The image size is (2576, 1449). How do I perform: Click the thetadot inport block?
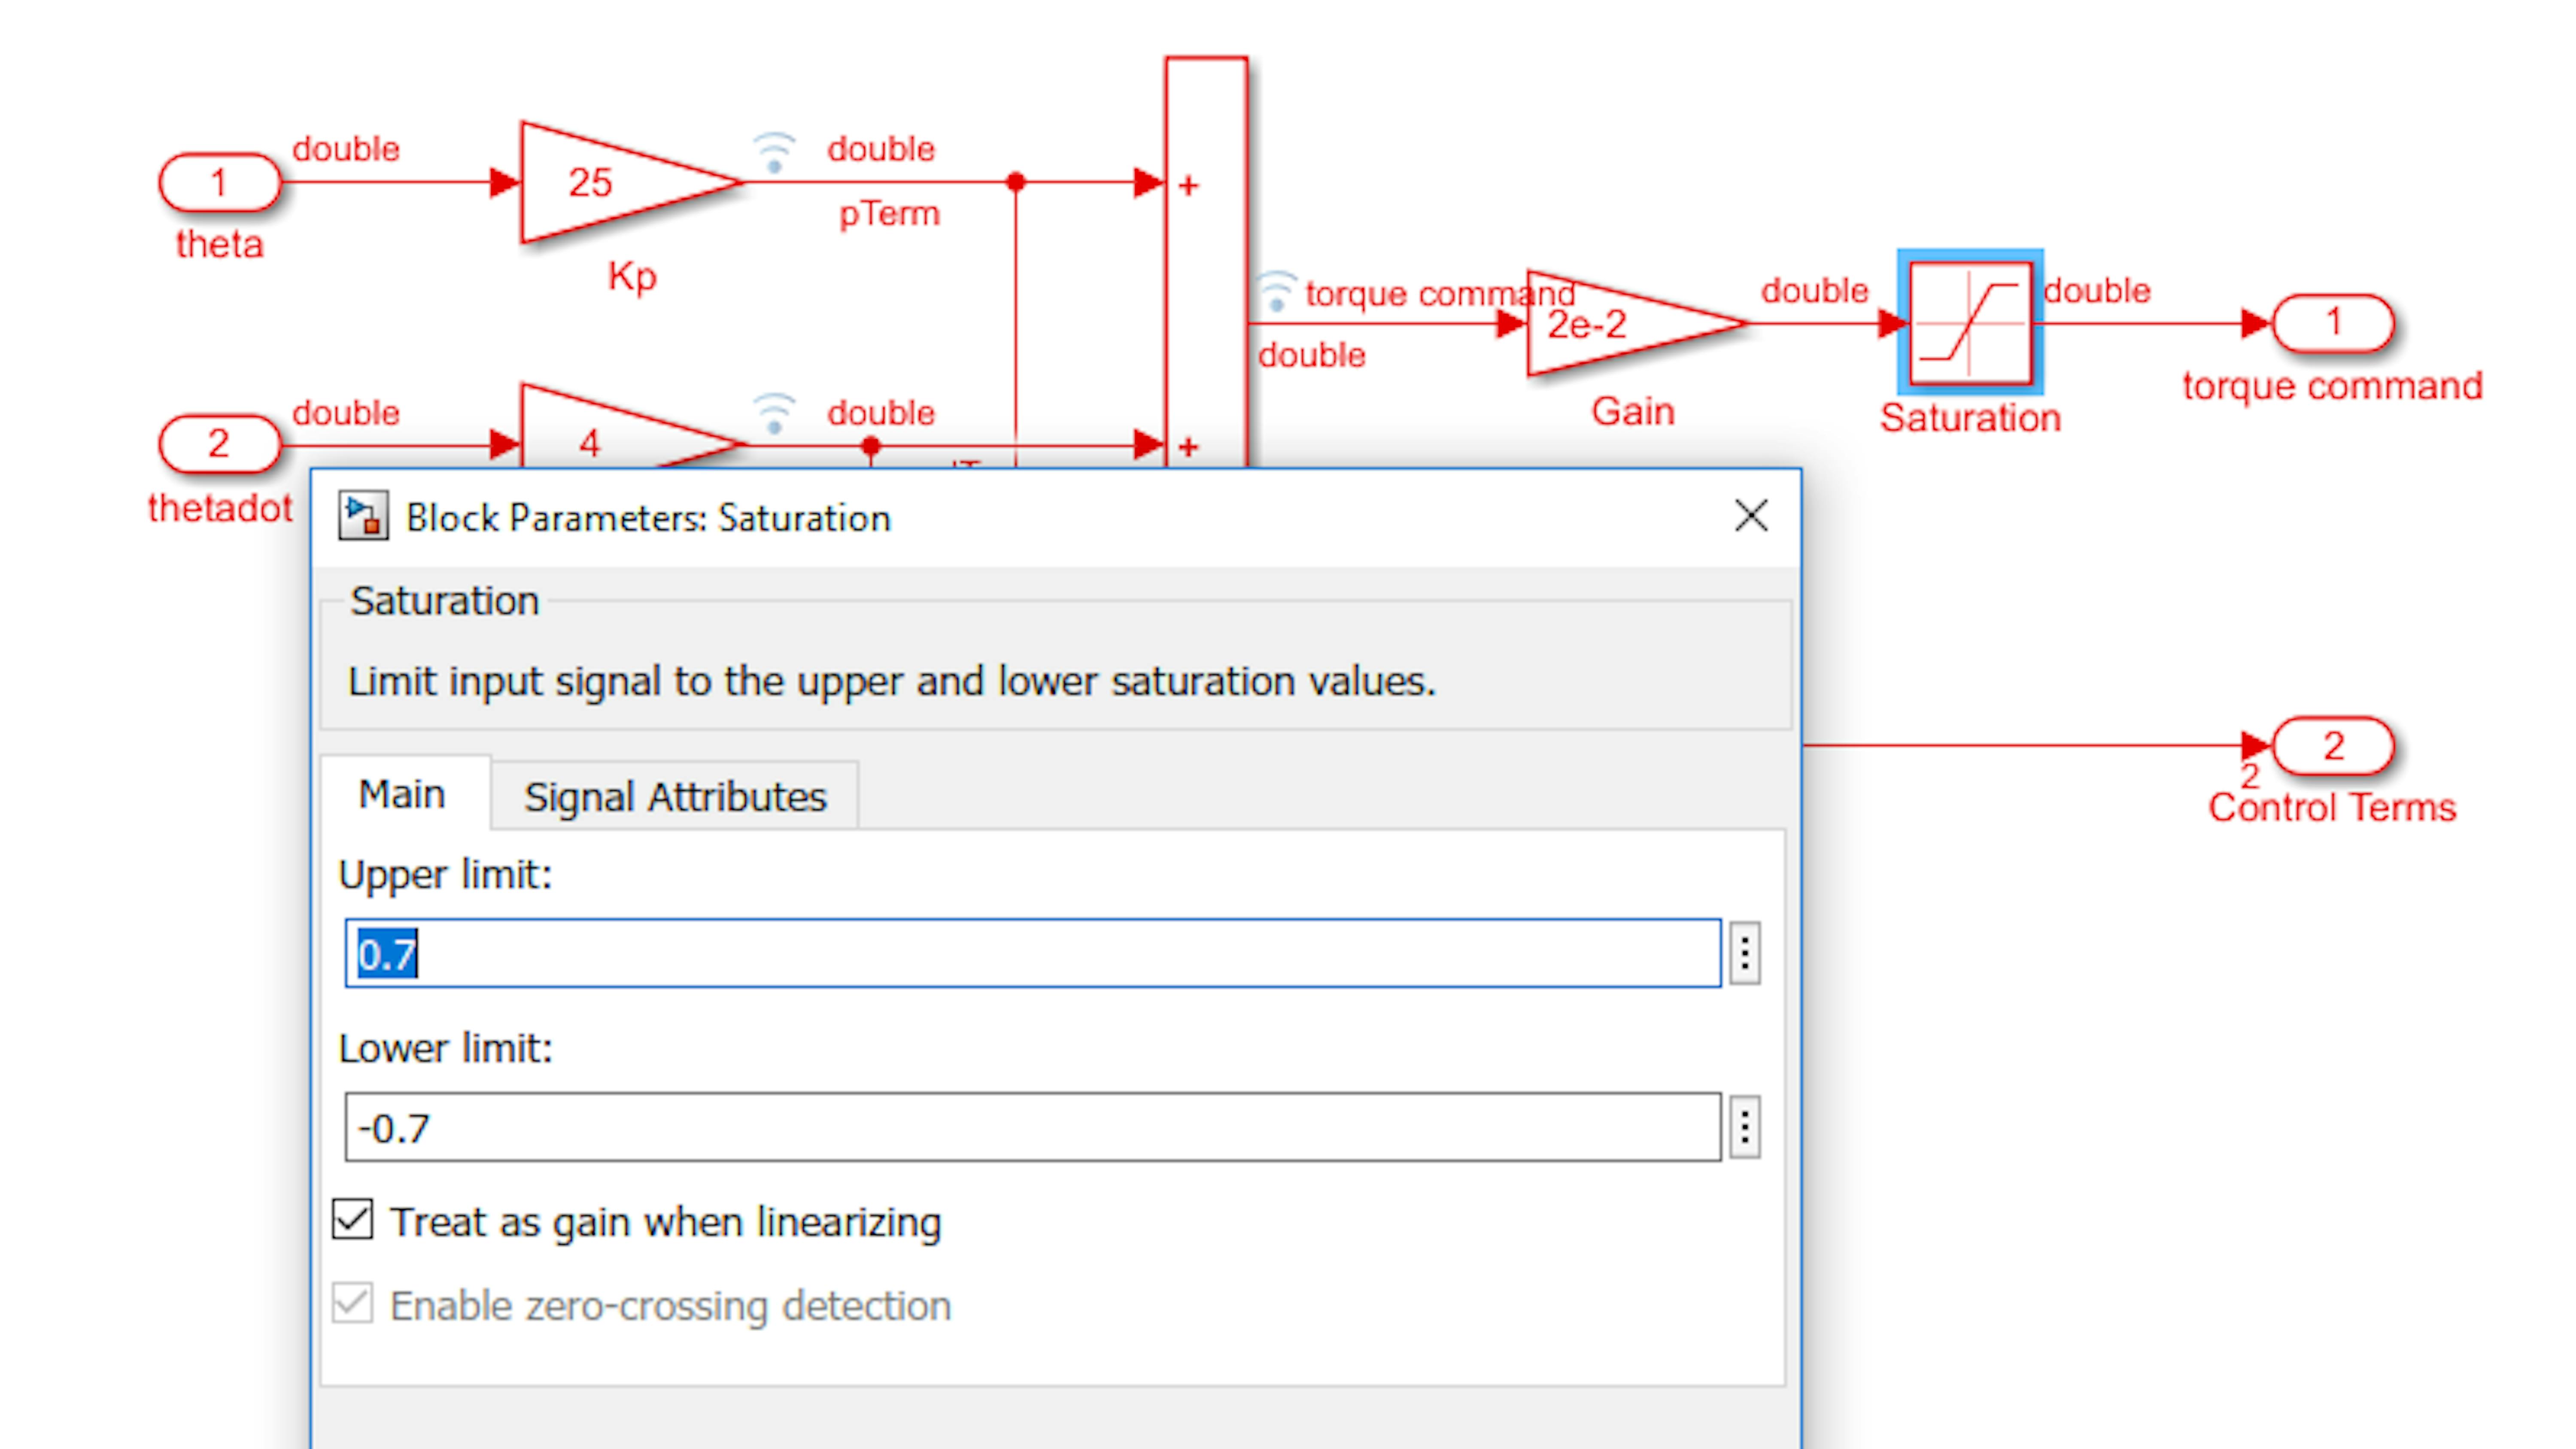click(x=220, y=444)
